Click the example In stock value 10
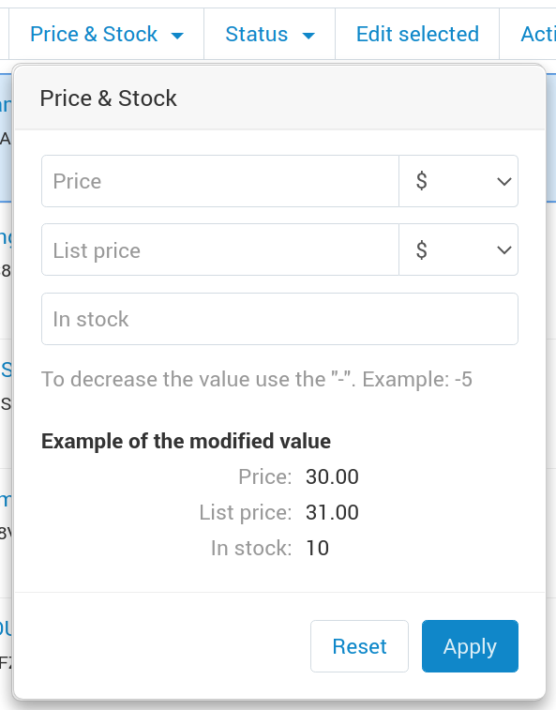This screenshot has width=556, height=710. pyautogui.click(x=318, y=548)
